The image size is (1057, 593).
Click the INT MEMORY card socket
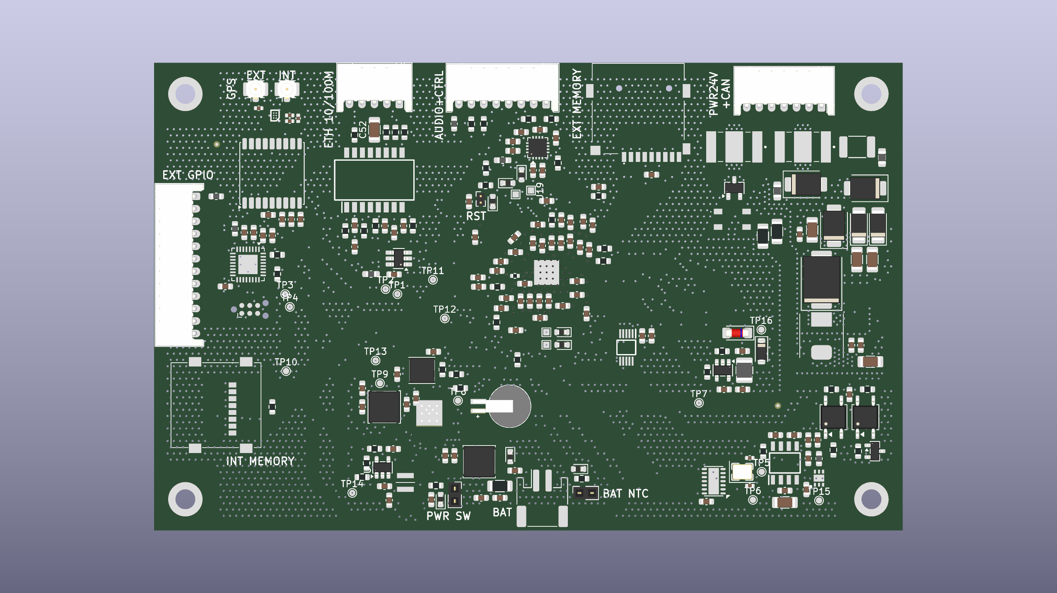216,405
